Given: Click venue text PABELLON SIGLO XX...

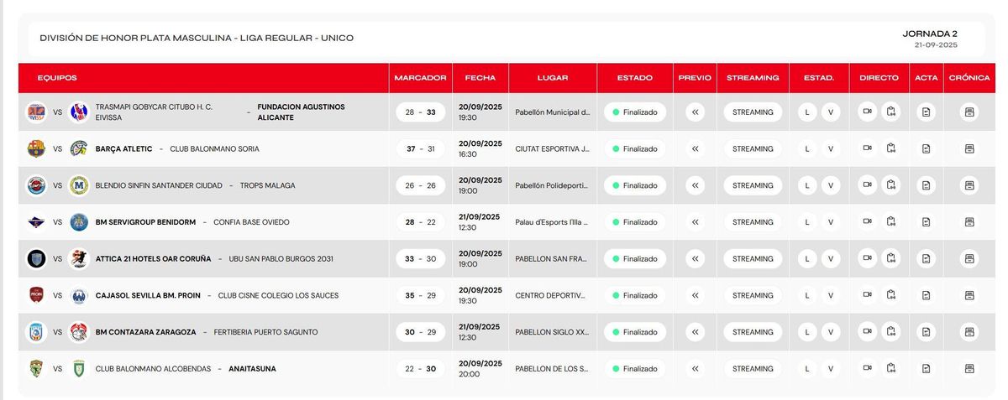Looking at the screenshot, I should coord(552,332).
